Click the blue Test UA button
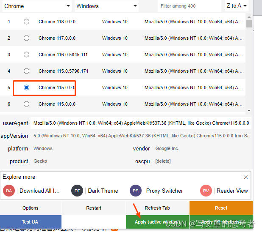The image size is (262, 232). pyautogui.click(x=31, y=222)
